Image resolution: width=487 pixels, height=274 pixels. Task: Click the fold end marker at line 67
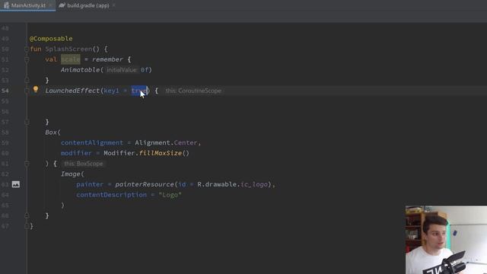click(x=27, y=226)
